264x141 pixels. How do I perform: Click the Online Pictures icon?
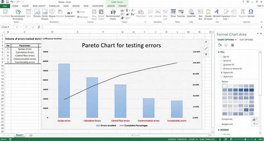click(x=45, y=12)
